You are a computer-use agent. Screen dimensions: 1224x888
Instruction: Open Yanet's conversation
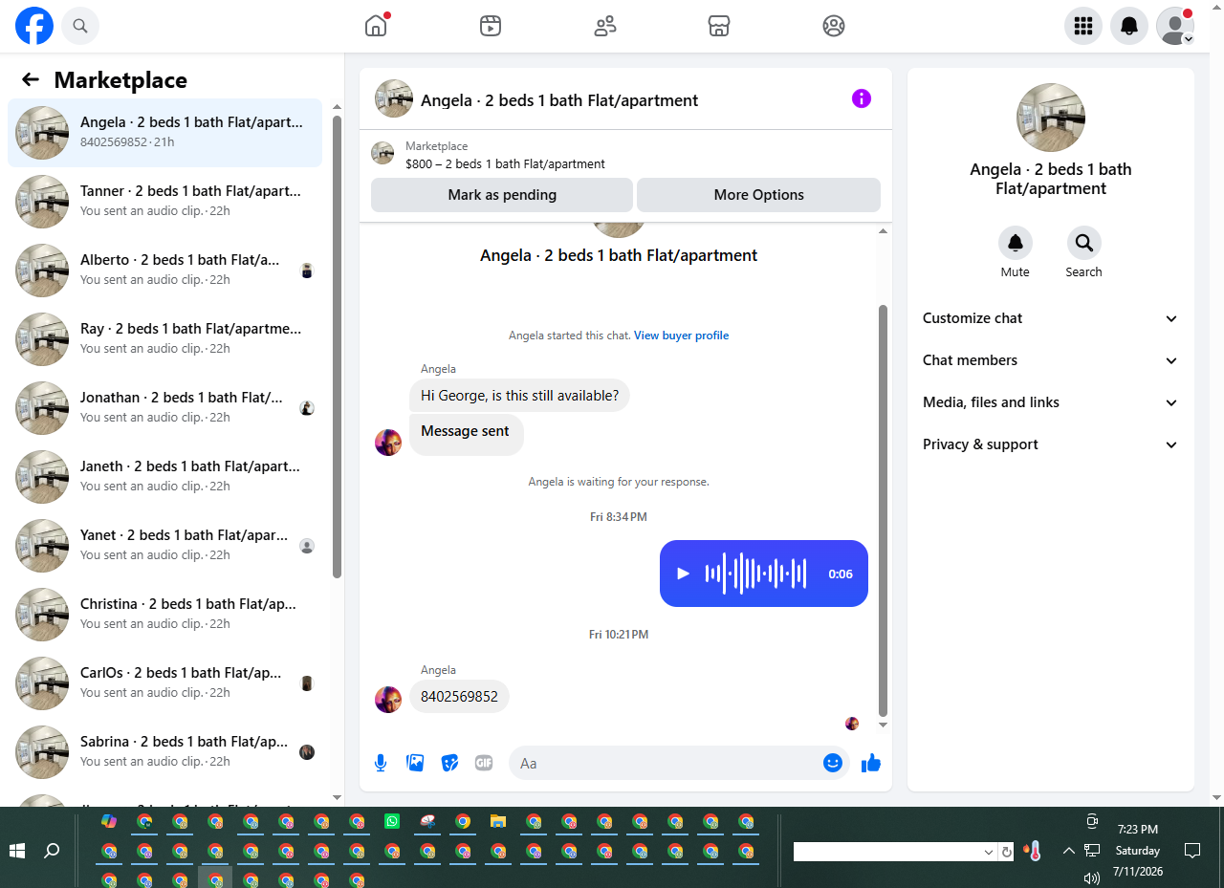[164, 546]
